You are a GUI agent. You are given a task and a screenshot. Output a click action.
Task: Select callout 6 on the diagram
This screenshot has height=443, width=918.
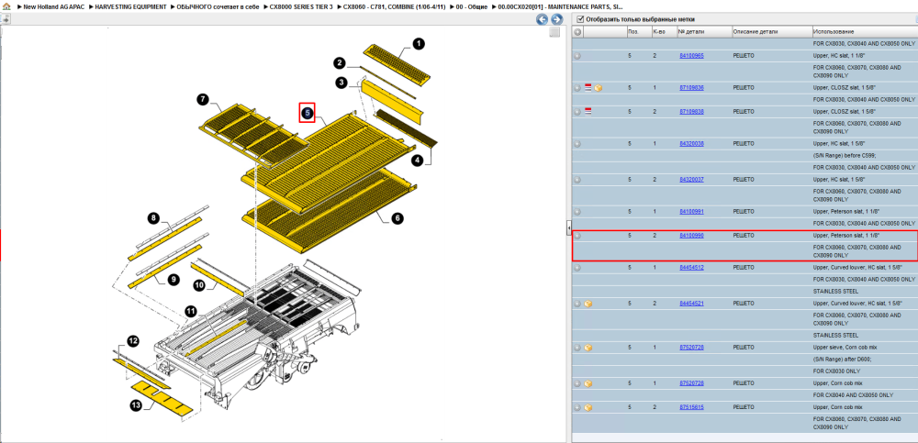pyautogui.click(x=397, y=218)
